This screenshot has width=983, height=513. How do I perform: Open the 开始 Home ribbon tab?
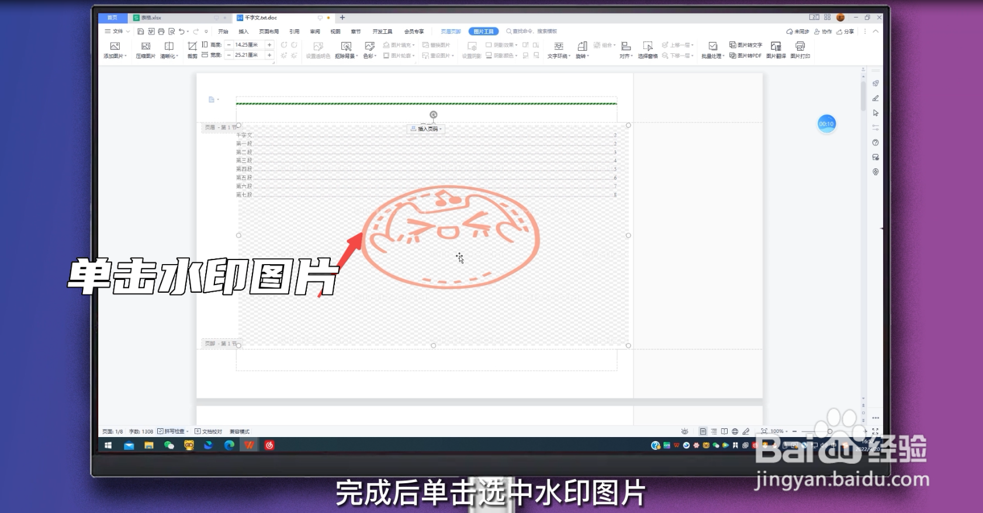tap(223, 32)
